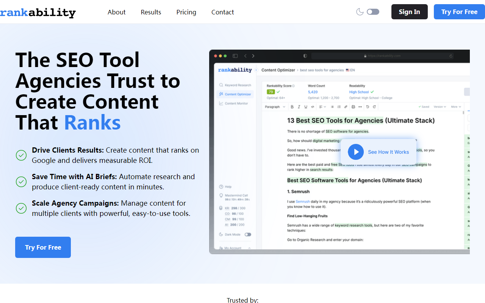Open the Paragraph style dropdown
Viewport: 485px width, 303px height.
275,107
